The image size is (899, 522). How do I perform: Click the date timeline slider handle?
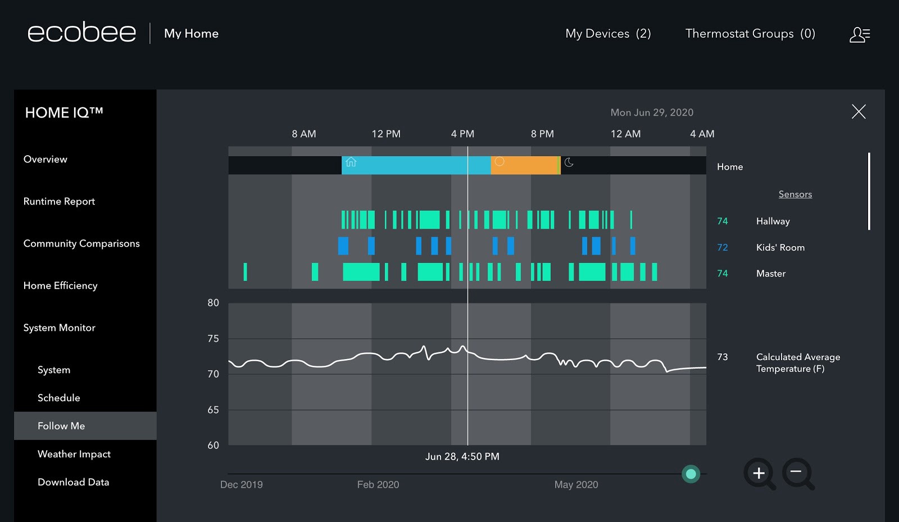tap(691, 474)
